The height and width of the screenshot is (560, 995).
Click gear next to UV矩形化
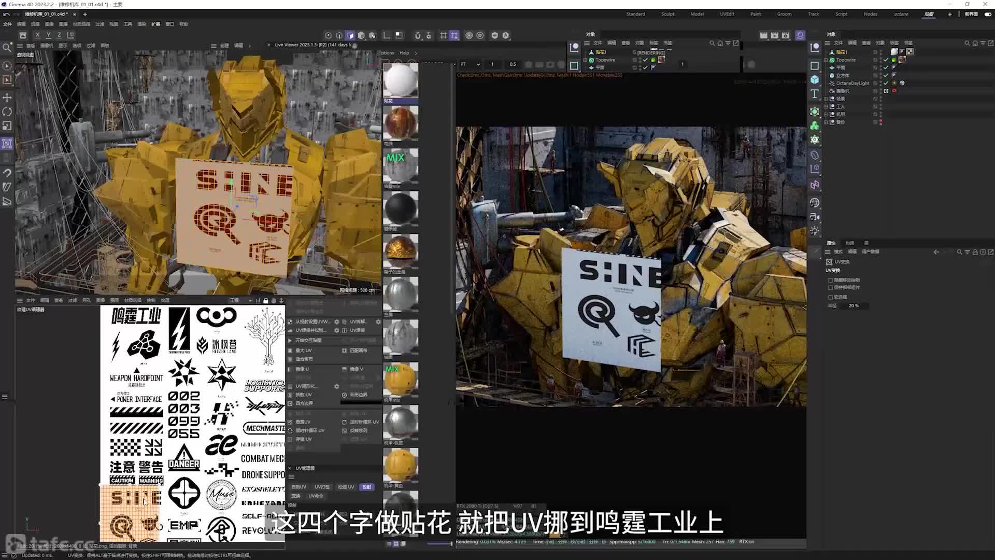tap(337, 386)
